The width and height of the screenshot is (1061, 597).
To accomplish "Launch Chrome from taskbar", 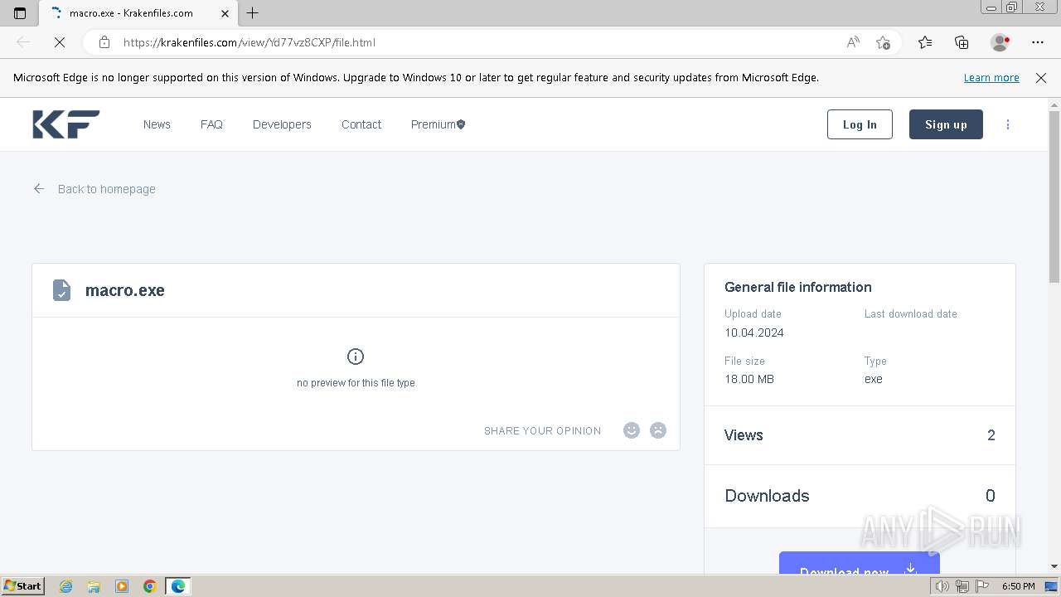I will click(150, 586).
